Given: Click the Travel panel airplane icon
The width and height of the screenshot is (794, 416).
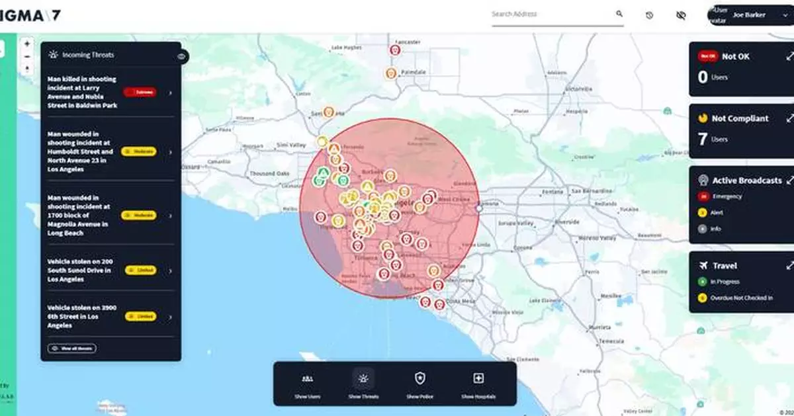Looking at the screenshot, I should (x=703, y=265).
